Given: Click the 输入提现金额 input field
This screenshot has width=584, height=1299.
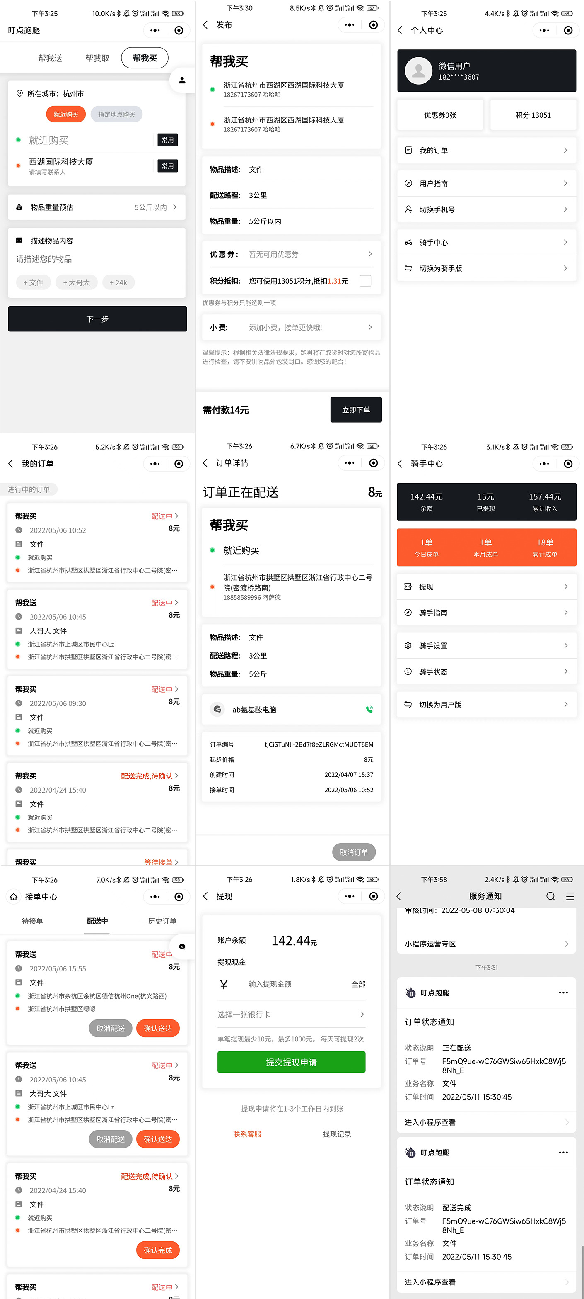Looking at the screenshot, I should pos(294,984).
